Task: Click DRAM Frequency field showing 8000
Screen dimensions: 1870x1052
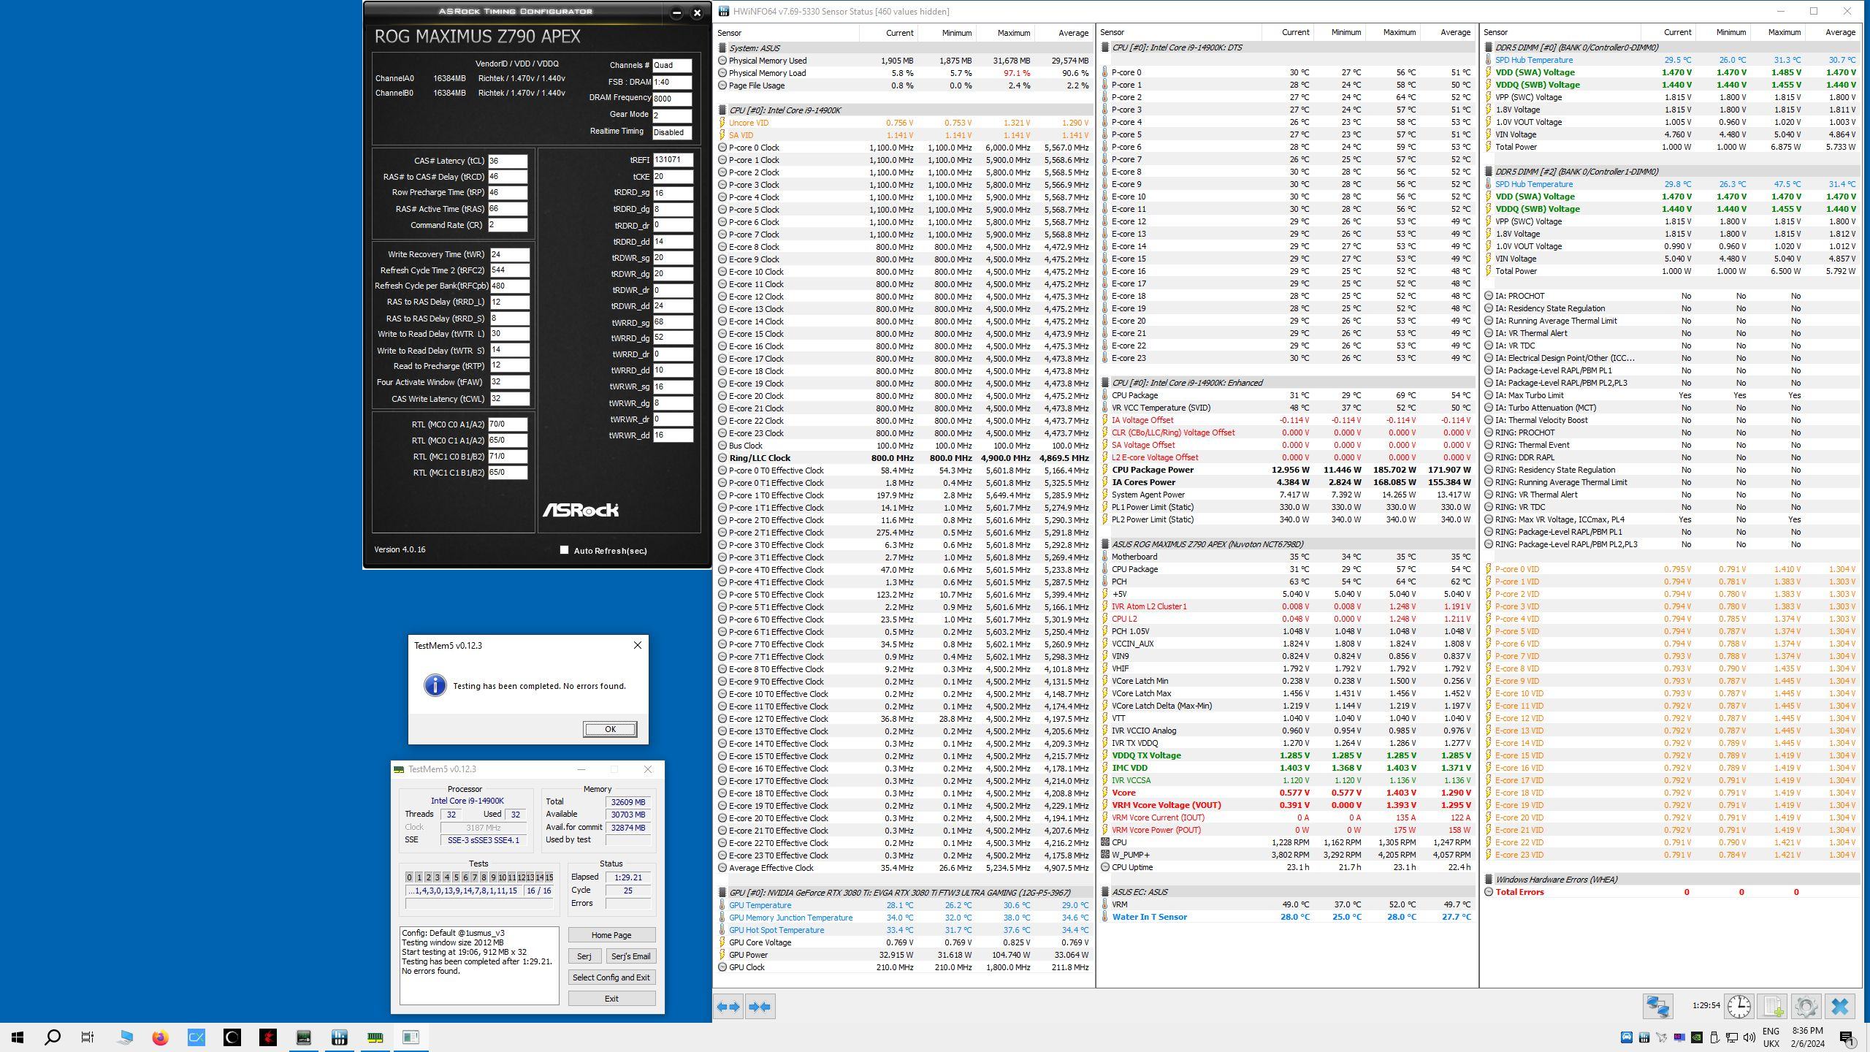Action: 672,99
